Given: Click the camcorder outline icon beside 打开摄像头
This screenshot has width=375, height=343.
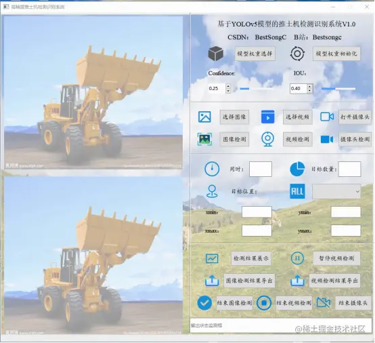Looking at the screenshot, I should pos(327,117).
